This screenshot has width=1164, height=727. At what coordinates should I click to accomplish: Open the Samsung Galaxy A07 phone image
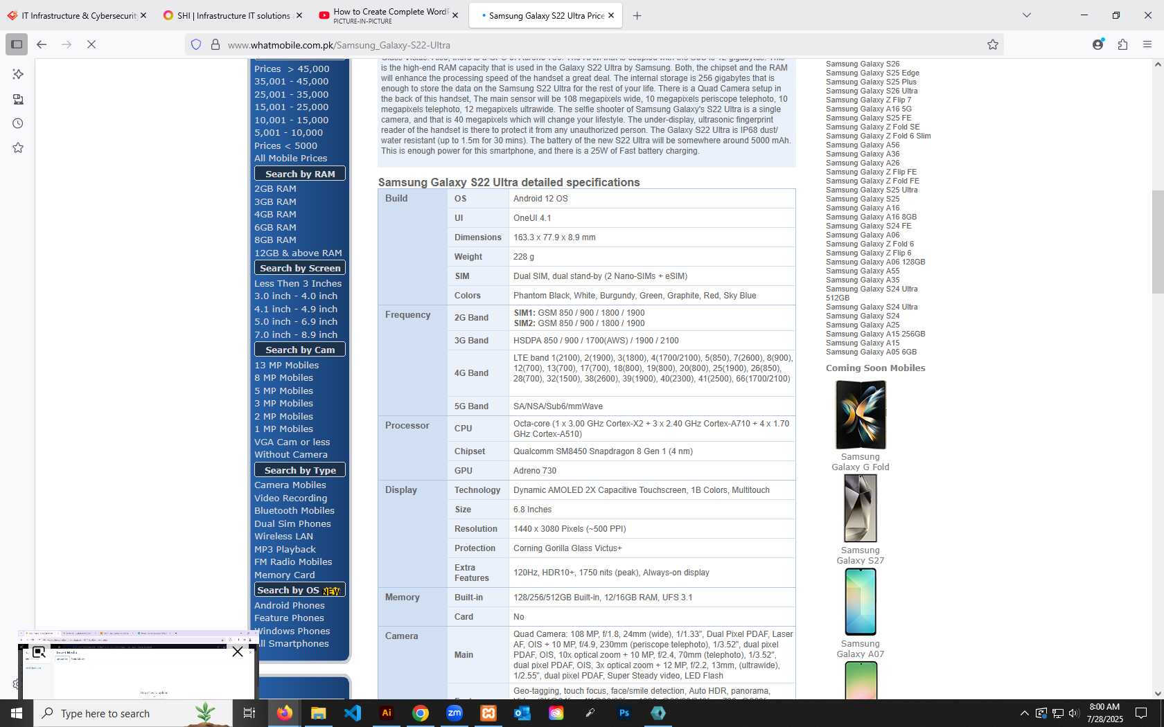861,602
